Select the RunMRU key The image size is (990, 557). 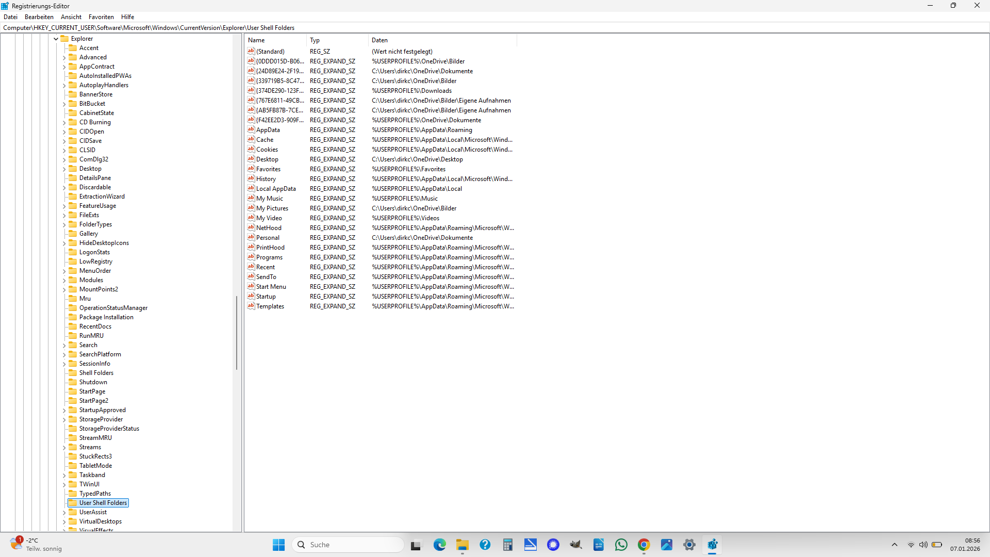pos(91,336)
